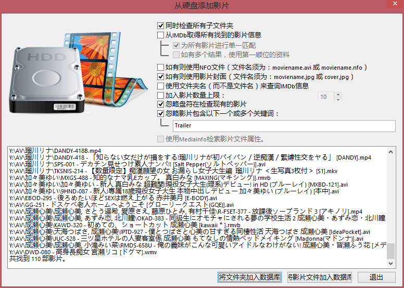Enable 从IMDb取得所有找到的影片信息 checkbox

[x=161, y=35]
